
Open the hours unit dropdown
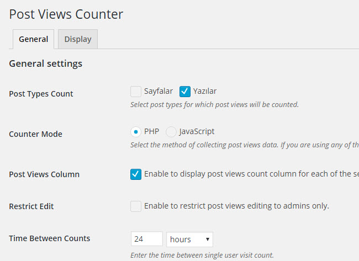[189, 239]
